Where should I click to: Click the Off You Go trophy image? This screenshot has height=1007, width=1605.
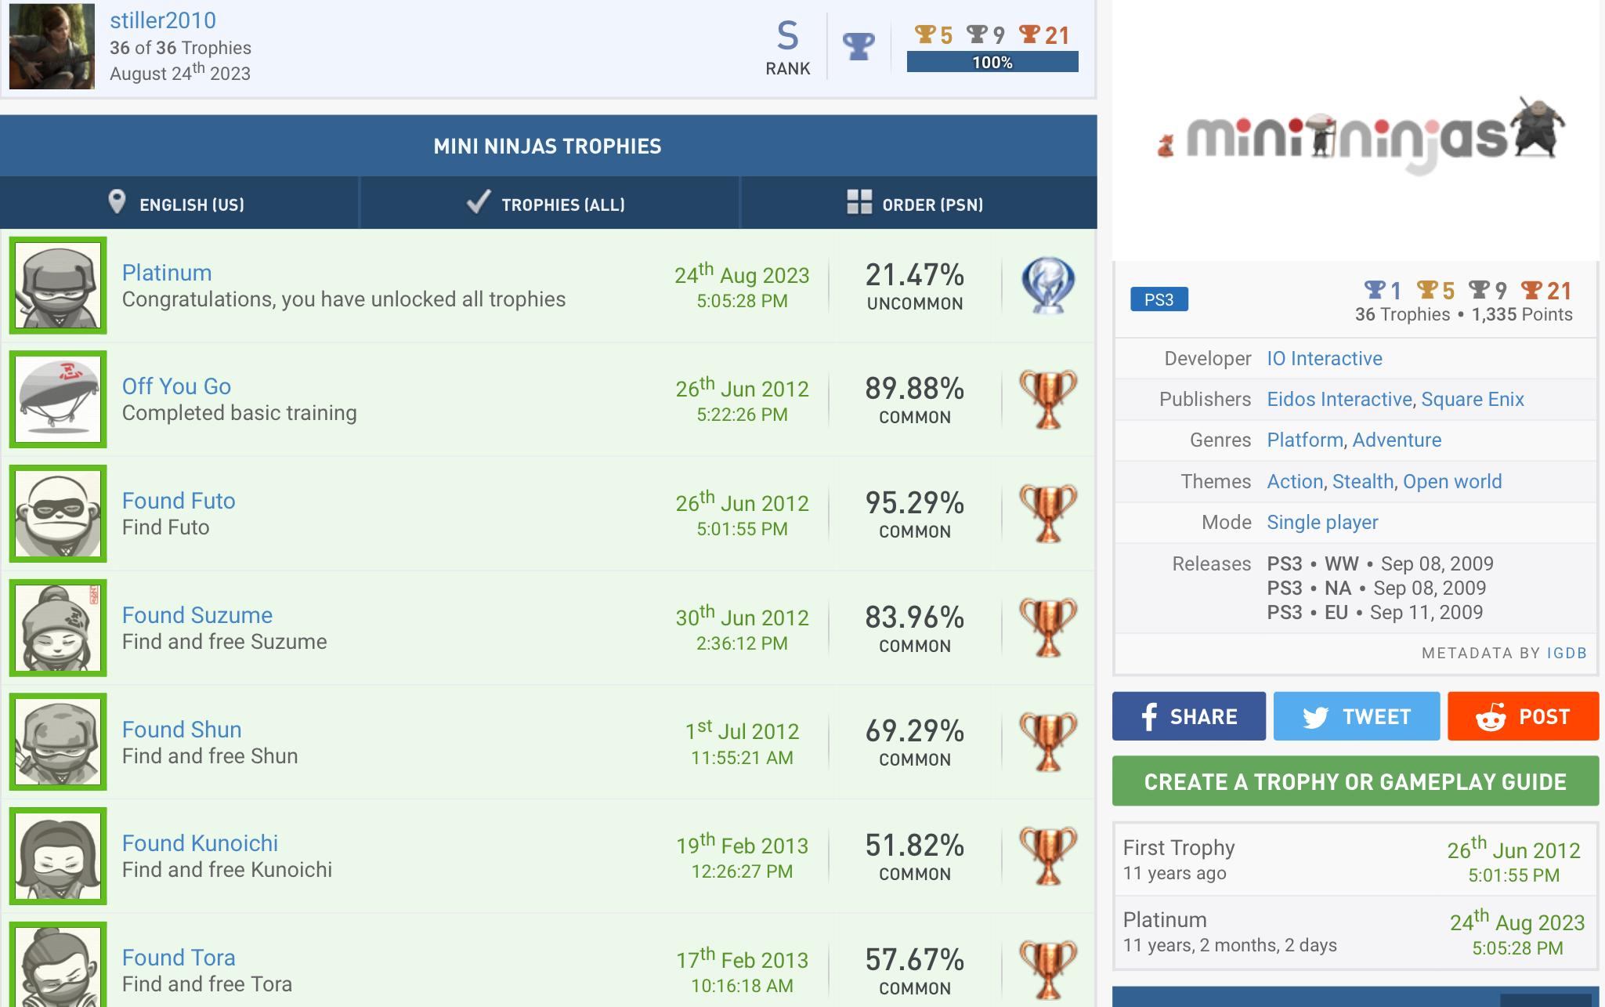[58, 400]
